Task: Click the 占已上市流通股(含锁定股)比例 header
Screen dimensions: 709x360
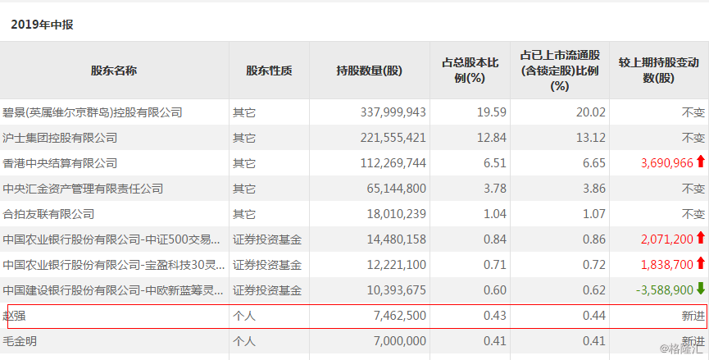Action: coord(560,70)
